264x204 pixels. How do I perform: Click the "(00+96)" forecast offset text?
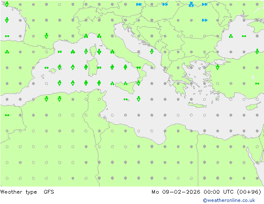[249, 192]
